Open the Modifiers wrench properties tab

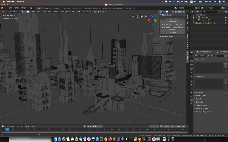191,85
